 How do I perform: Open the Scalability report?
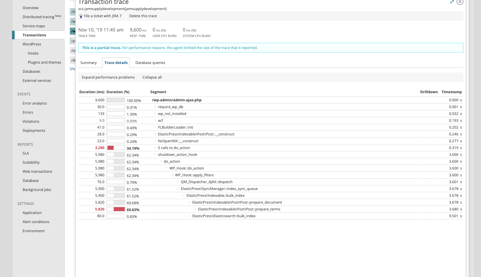(31, 162)
